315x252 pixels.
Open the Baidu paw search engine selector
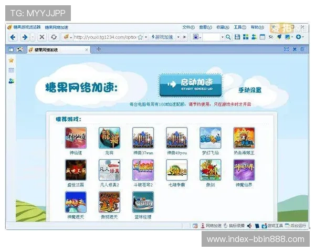(196, 37)
